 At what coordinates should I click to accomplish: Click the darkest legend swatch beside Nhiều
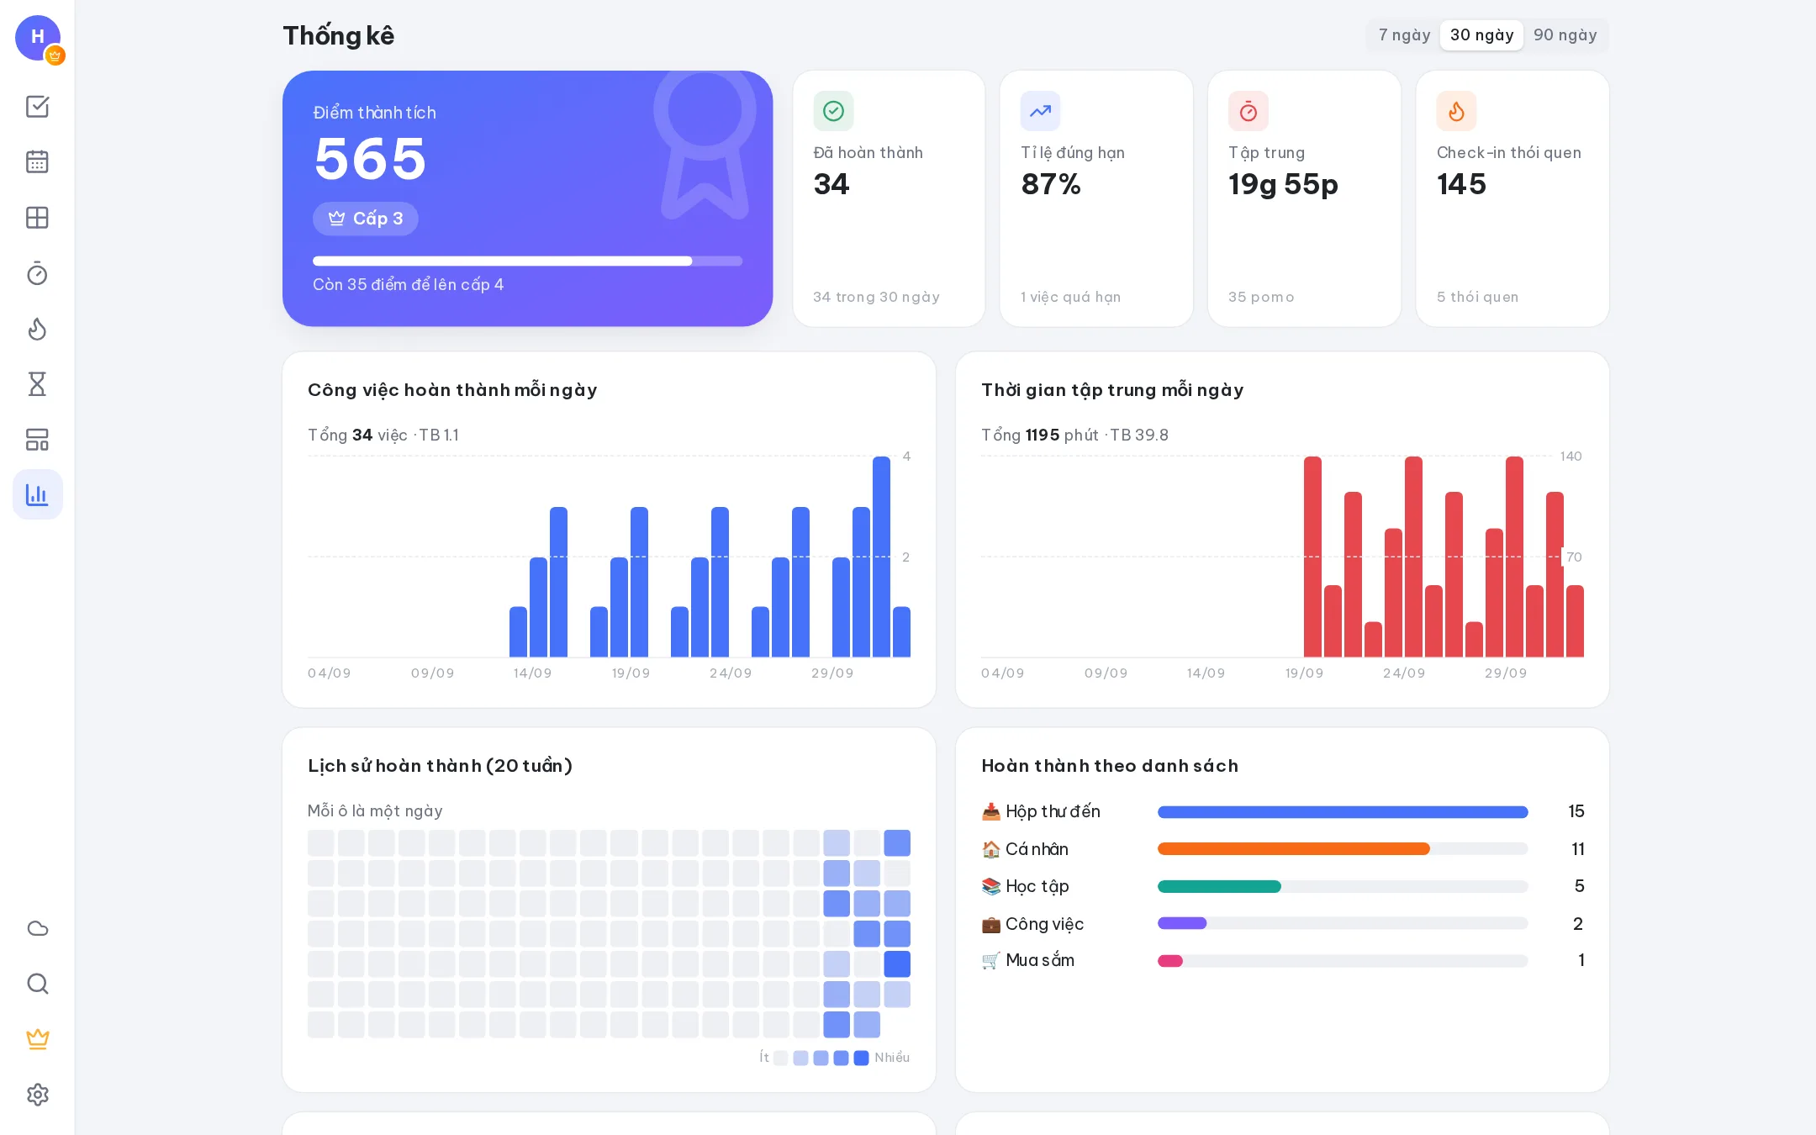point(861,1058)
